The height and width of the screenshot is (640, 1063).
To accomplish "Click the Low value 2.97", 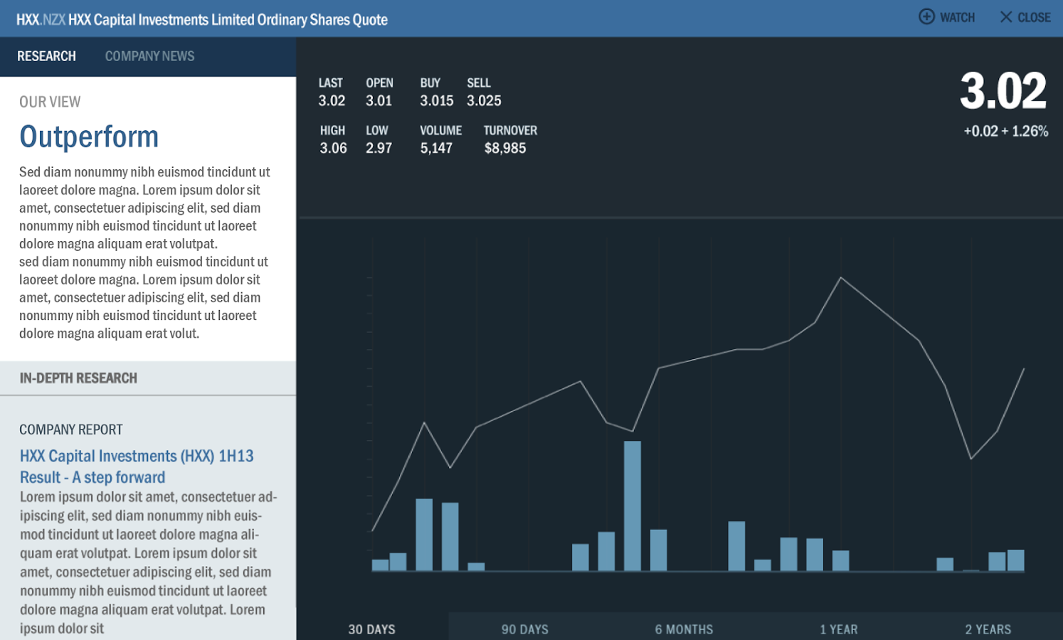I will 379,148.
